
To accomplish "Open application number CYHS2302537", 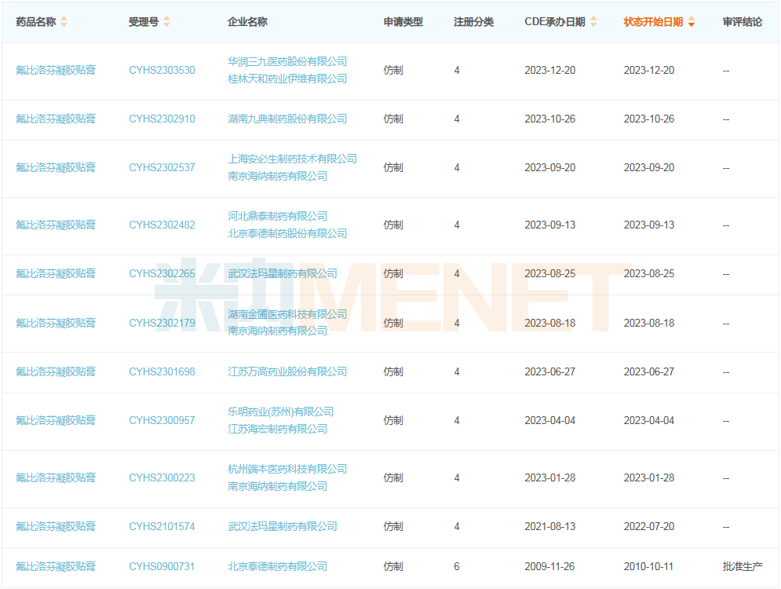I will pos(162,168).
